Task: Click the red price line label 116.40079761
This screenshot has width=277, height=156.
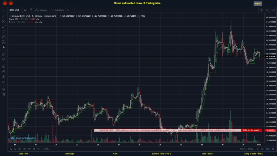Action: pyautogui.click(x=270, y=130)
